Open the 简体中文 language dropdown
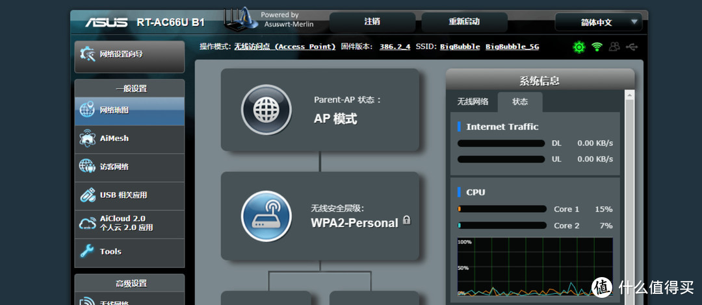 click(x=599, y=22)
